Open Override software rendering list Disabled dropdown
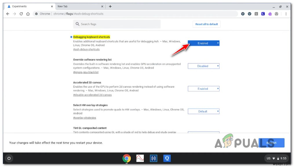This screenshot has height=167, width=294. click(204, 66)
